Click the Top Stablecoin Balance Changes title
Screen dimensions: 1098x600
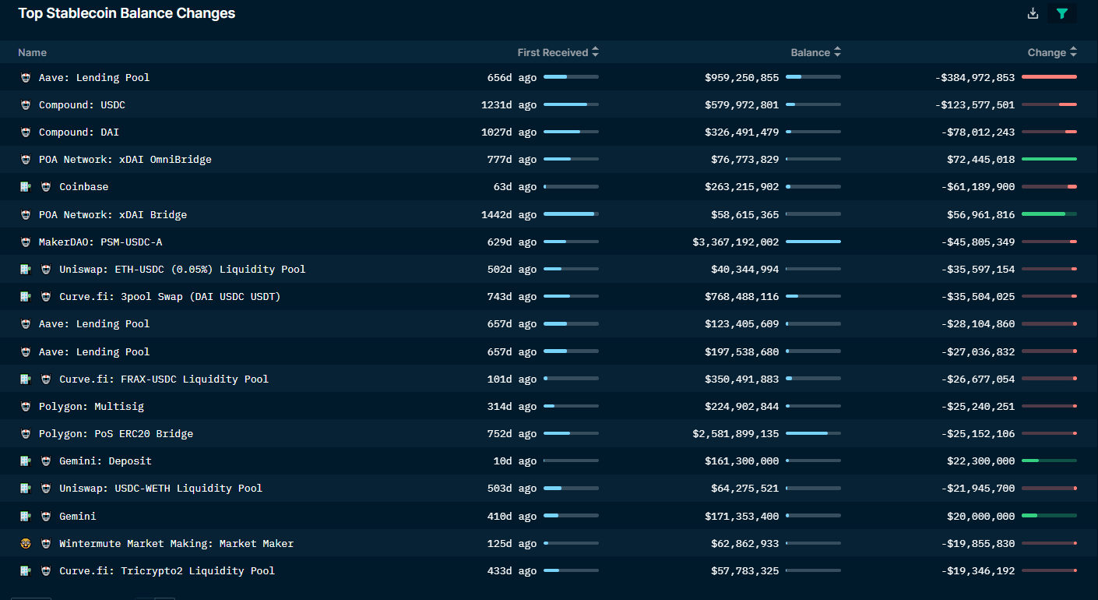pyautogui.click(x=127, y=13)
